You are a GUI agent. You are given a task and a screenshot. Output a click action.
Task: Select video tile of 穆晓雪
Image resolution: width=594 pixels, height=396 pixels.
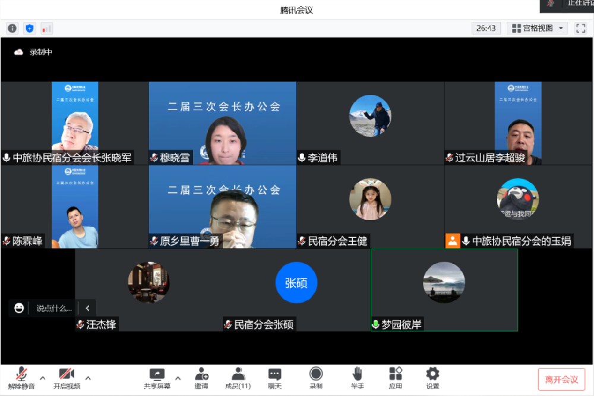point(223,123)
